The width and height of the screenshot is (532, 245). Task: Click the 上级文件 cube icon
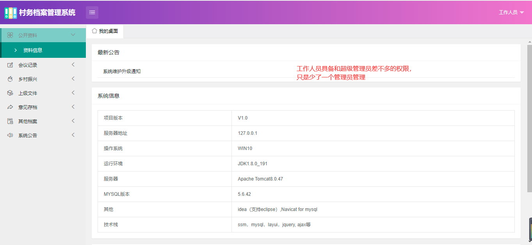coord(10,93)
